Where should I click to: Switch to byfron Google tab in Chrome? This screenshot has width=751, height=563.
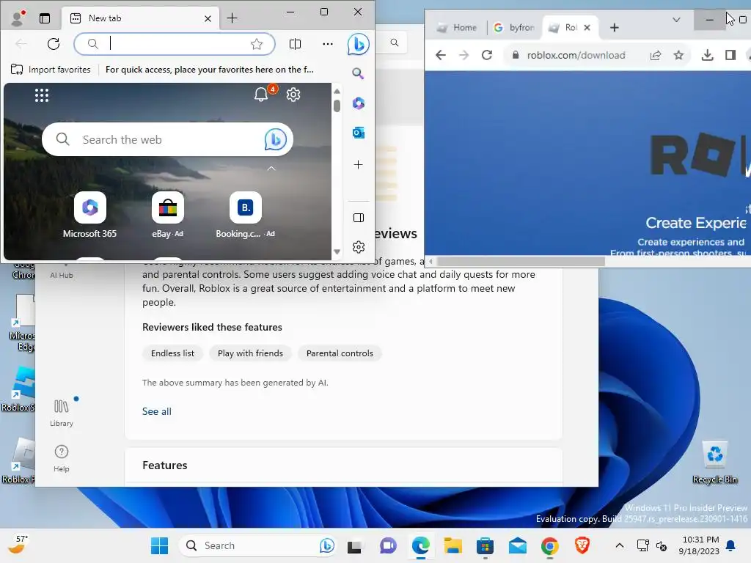tap(514, 28)
